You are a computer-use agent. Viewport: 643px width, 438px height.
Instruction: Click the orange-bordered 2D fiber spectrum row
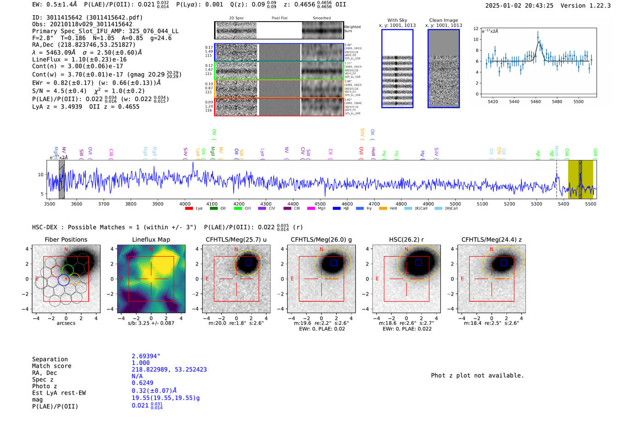(279, 89)
